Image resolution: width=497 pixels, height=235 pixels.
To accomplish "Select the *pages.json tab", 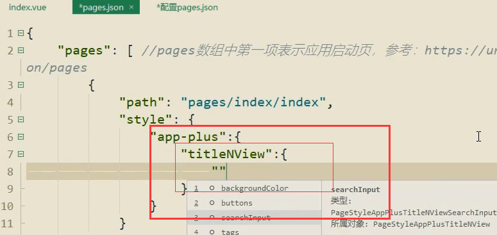I will [x=106, y=7].
